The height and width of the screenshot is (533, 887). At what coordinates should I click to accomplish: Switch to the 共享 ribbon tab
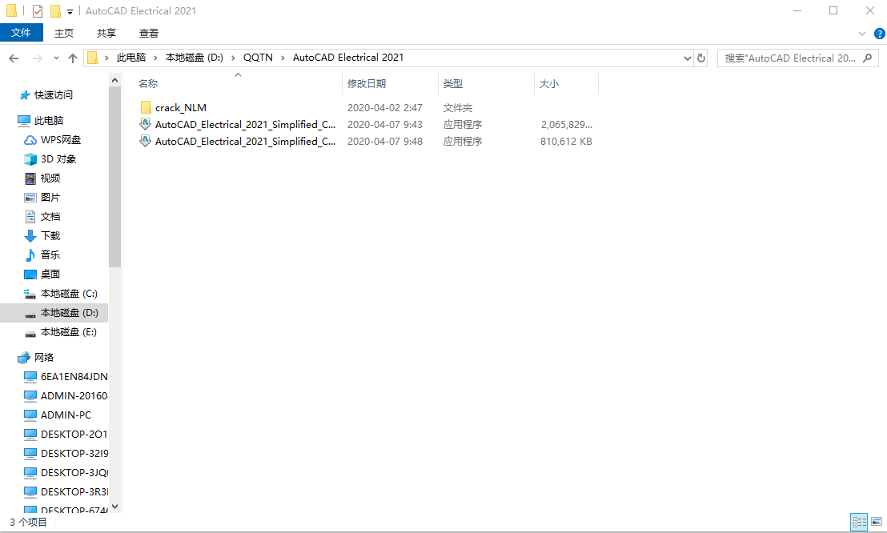point(106,34)
